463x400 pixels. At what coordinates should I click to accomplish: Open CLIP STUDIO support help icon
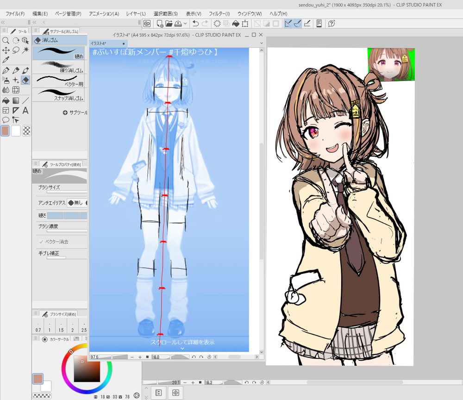[332, 24]
